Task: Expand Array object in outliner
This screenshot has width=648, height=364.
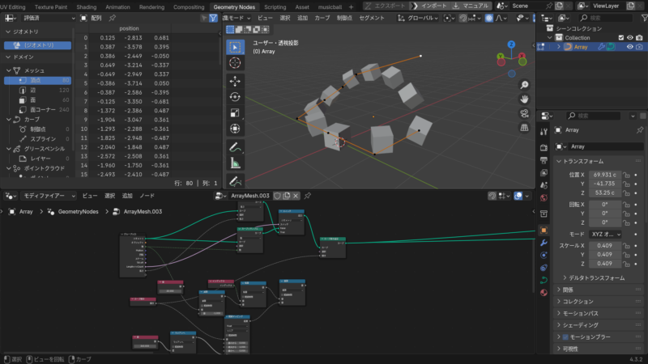Action: pyautogui.click(x=559, y=47)
